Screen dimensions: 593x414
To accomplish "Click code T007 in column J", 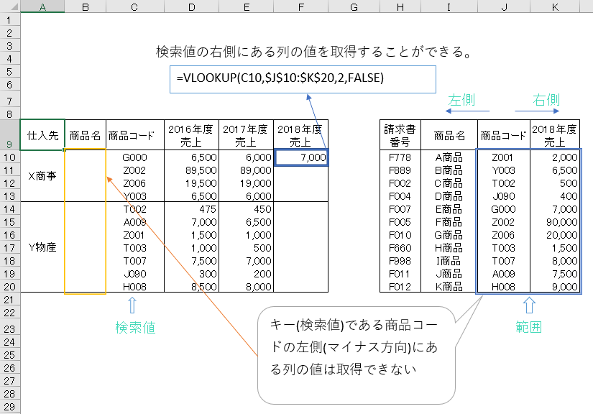I will pos(503,261).
